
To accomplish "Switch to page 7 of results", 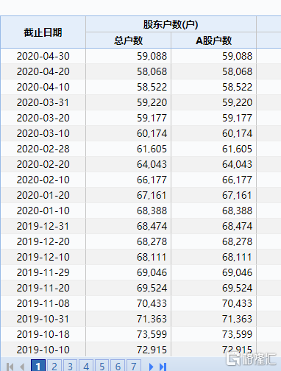I will (134, 366).
